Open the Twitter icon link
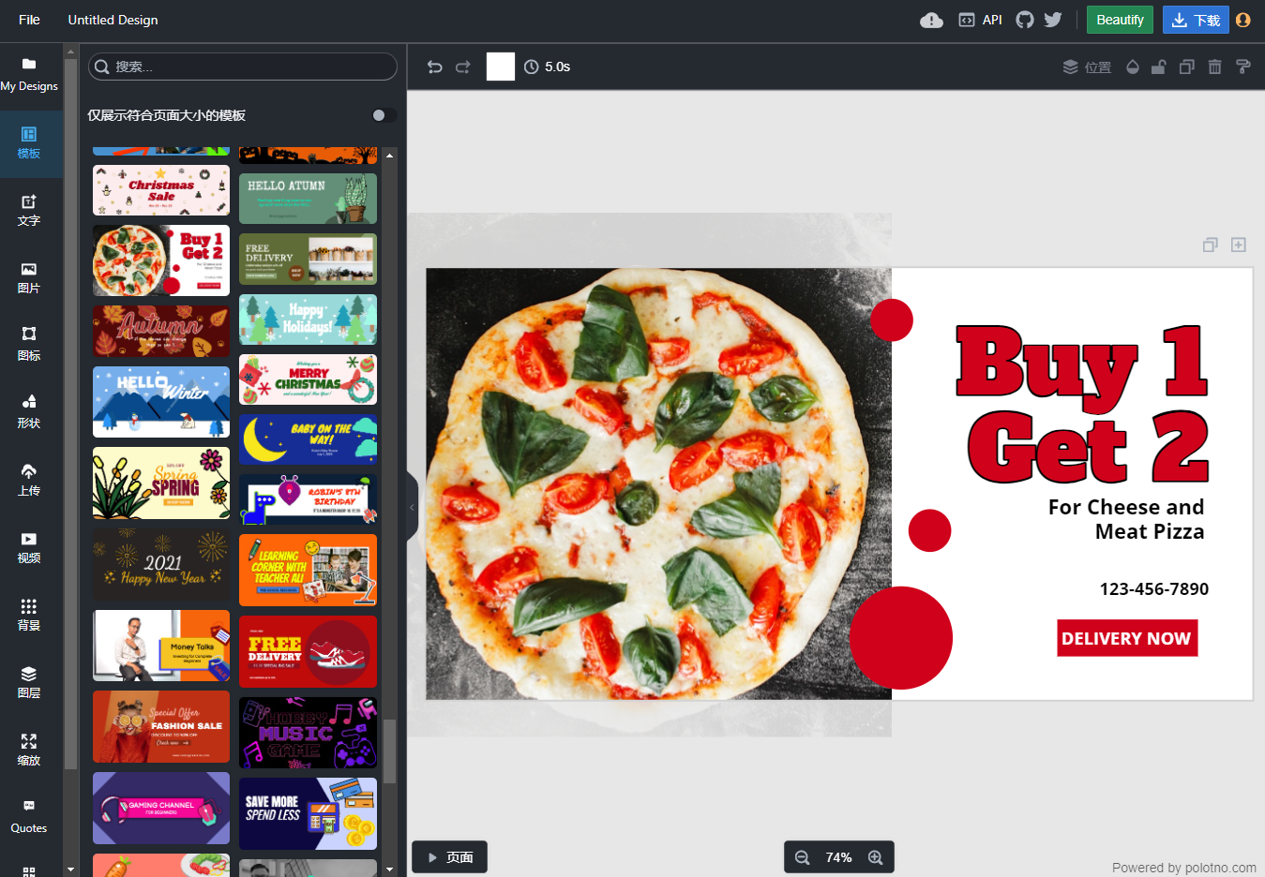 click(1053, 20)
